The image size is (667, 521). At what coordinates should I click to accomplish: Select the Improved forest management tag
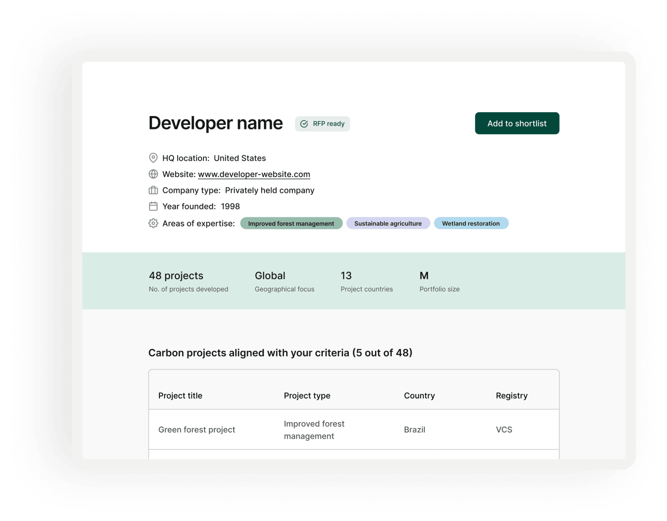click(x=291, y=223)
